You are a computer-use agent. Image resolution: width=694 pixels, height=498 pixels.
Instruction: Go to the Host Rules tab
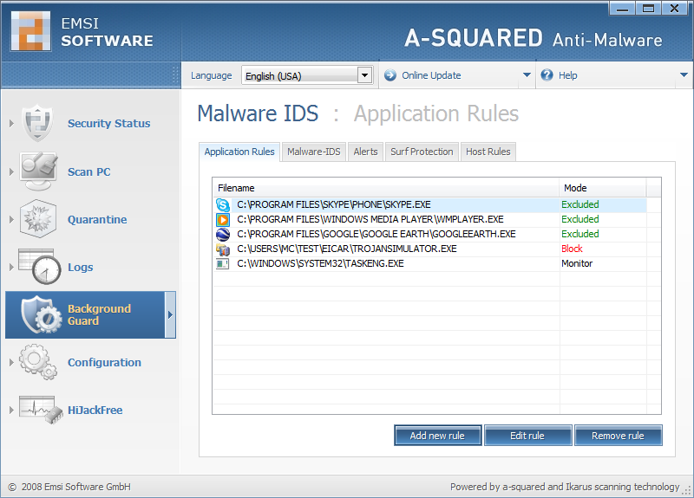488,152
